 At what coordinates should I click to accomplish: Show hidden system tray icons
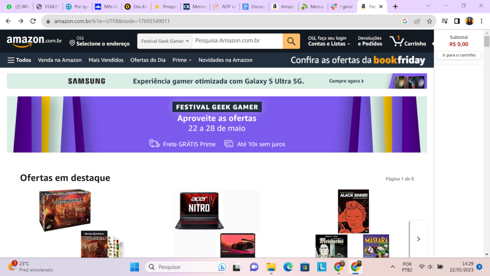point(392,267)
